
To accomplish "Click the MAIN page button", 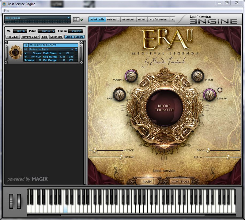I will [x=147, y=181].
